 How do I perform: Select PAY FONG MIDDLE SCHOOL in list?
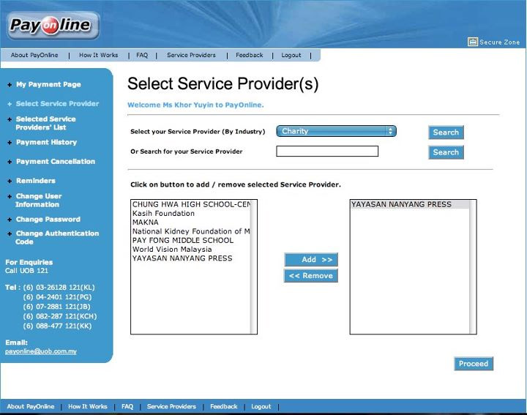[x=191, y=240]
